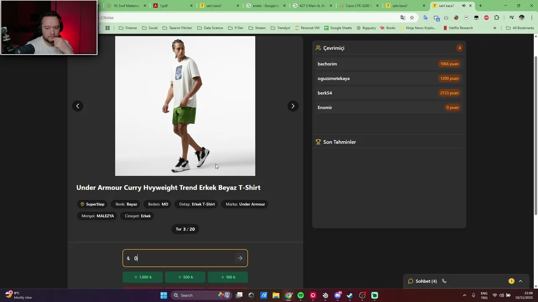Screen dimensions: 538x302
Task: Click the Cinsiyet: Erkek tag
Action: click(137, 216)
